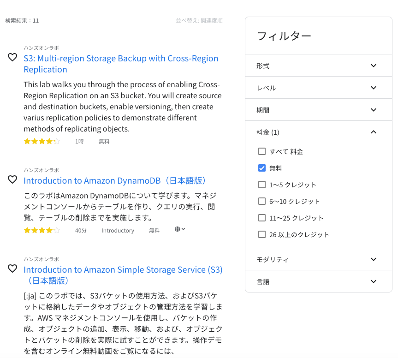The image size is (398, 358).
Task: Uncheck the 無料 price filter
Action: pyautogui.click(x=261, y=168)
